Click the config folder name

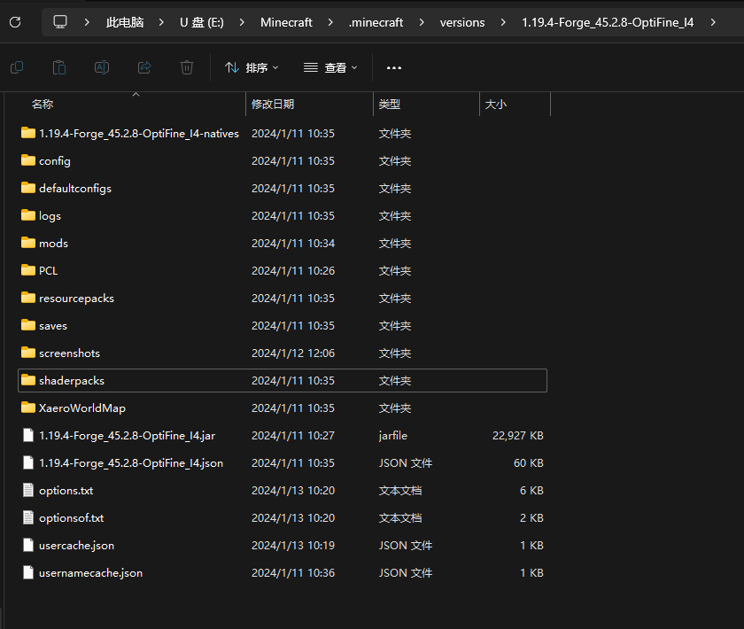pos(55,161)
